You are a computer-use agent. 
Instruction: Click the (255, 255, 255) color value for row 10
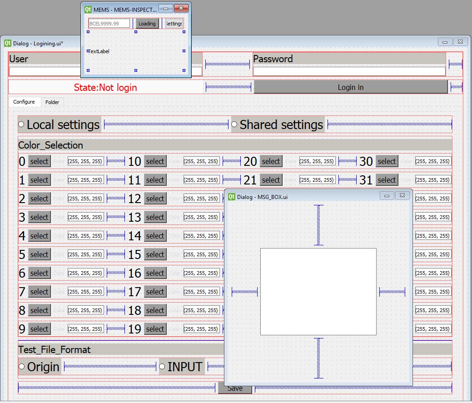pos(202,161)
